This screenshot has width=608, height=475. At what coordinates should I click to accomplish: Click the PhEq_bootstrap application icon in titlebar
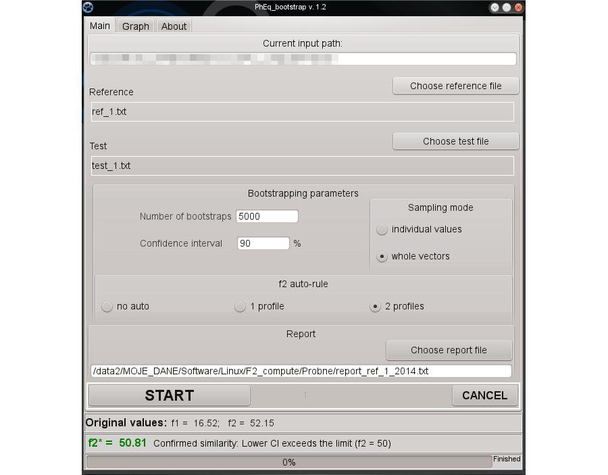(x=86, y=7)
